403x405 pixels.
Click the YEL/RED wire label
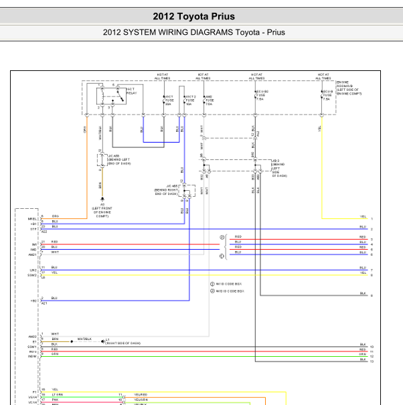[141, 395]
